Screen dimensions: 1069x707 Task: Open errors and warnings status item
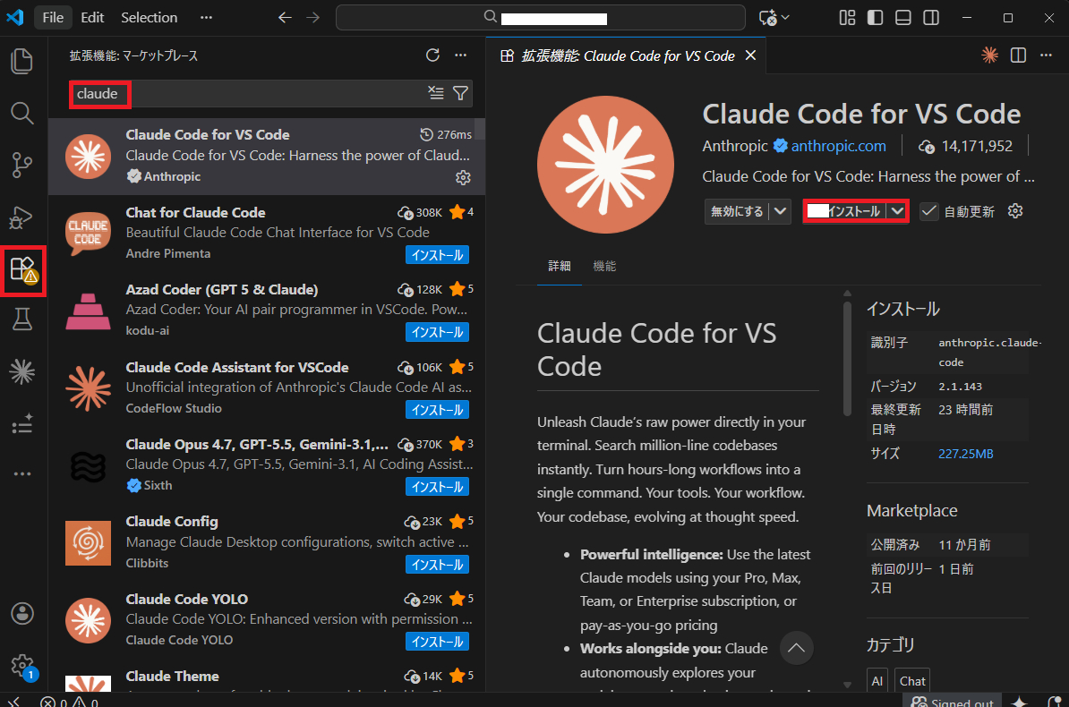69,702
